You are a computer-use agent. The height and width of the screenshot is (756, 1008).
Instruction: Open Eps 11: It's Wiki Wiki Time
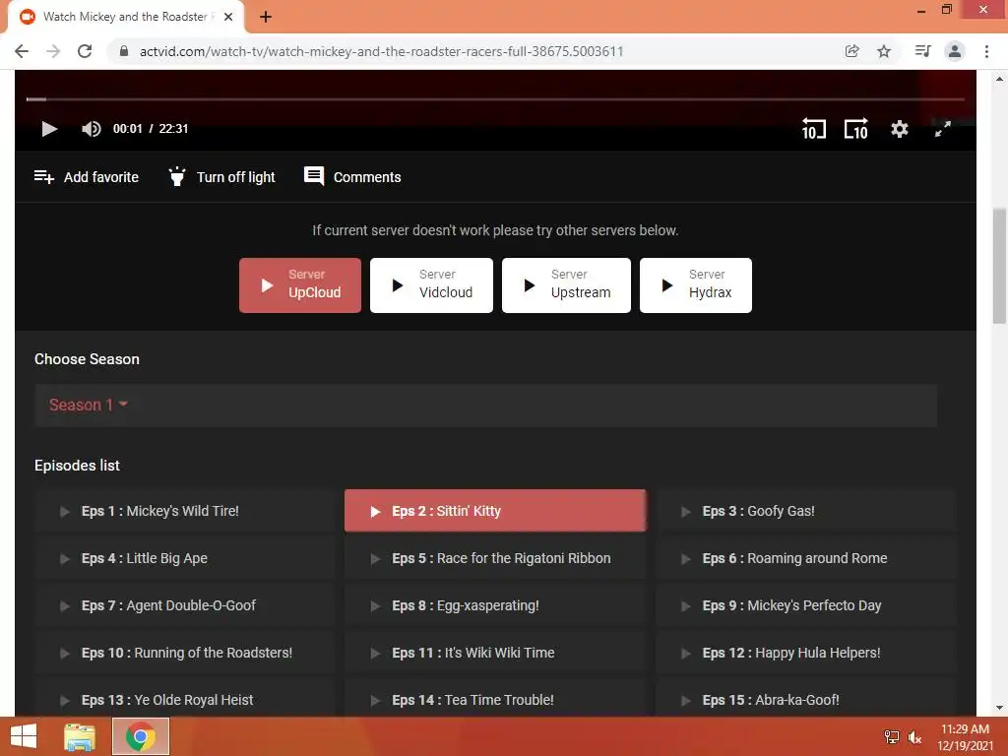click(495, 653)
